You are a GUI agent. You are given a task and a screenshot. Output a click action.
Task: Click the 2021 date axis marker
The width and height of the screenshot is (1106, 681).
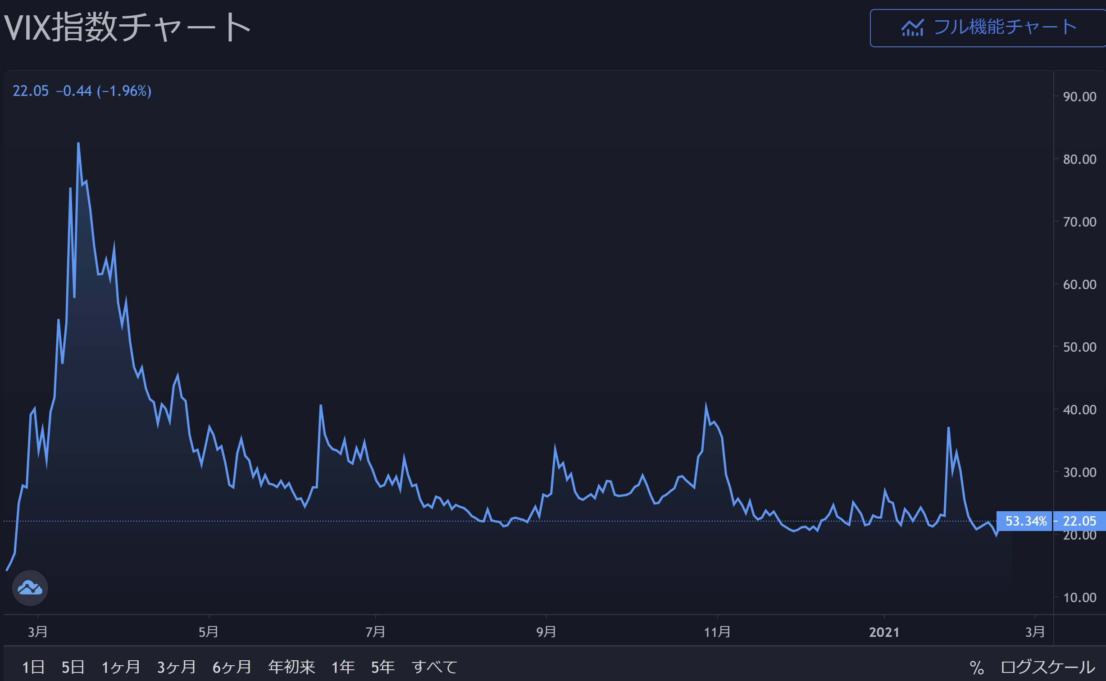(884, 632)
